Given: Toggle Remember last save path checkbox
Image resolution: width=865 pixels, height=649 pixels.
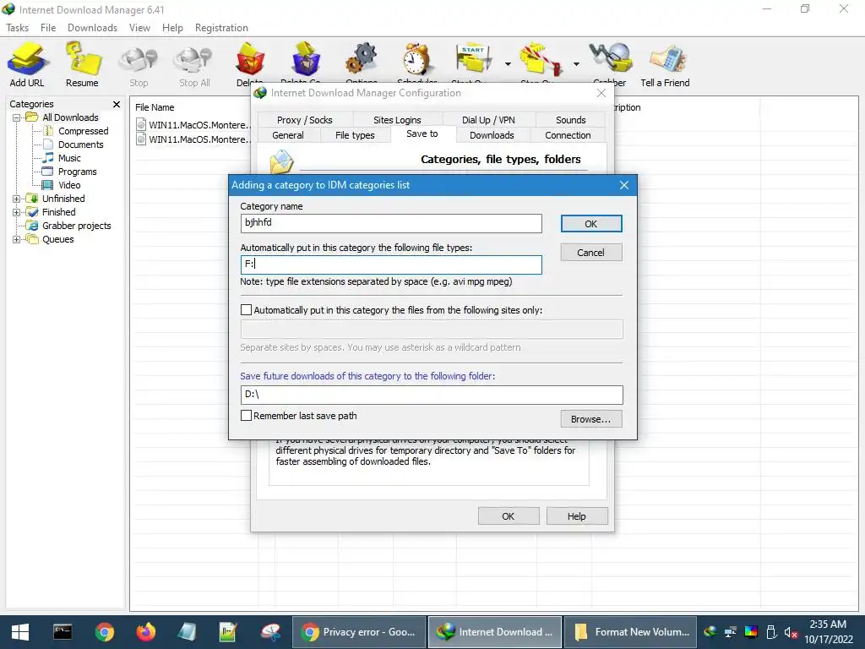Looking at the screenshot, I should click(246, 416).
